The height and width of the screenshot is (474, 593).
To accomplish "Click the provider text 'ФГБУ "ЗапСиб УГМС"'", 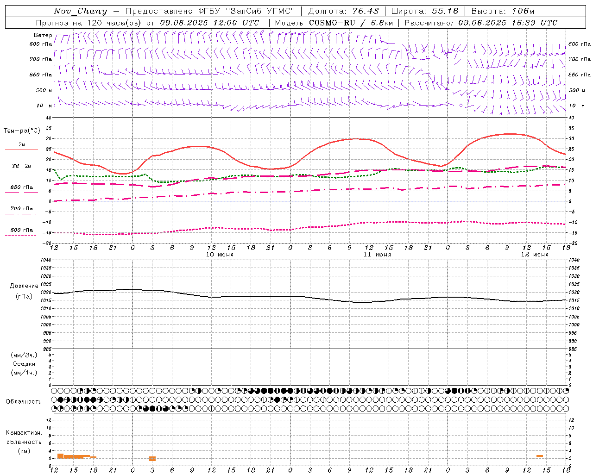I will [x=246, y=11].
